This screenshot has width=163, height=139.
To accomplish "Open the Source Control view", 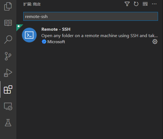I will point(8,56).
